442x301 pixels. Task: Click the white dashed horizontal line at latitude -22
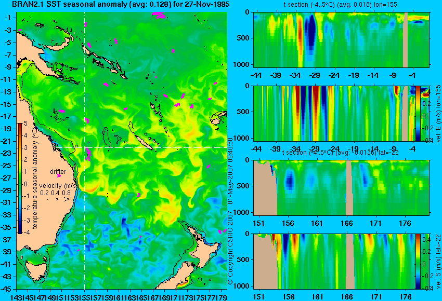pos(141,147)
